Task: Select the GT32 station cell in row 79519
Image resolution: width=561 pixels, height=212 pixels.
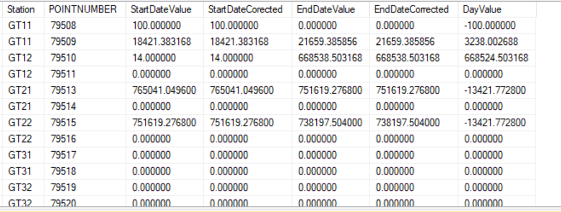Action: (23, 188)
